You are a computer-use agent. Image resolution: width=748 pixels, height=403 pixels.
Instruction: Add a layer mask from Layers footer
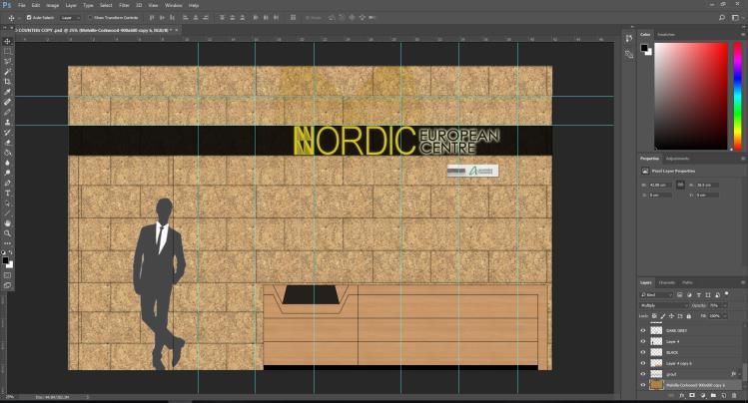(692, 395)
